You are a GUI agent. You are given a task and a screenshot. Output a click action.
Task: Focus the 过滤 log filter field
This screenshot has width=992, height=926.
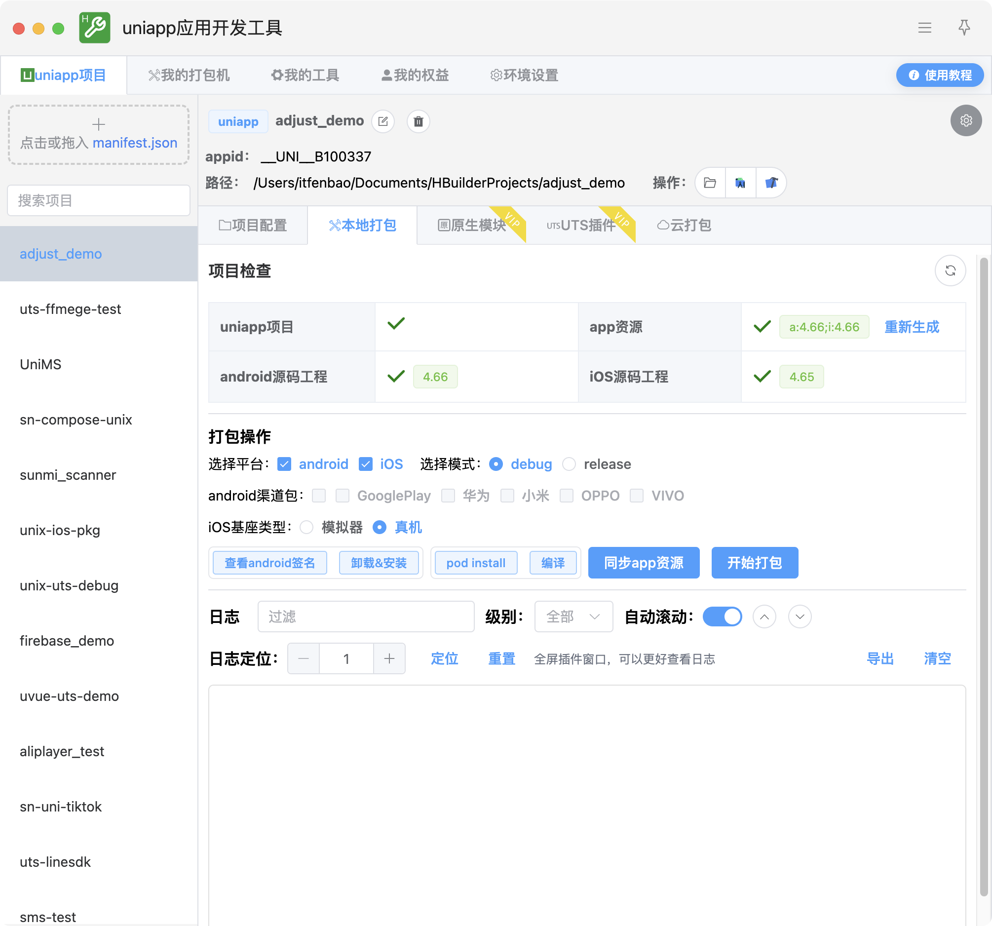coord(366,617)
